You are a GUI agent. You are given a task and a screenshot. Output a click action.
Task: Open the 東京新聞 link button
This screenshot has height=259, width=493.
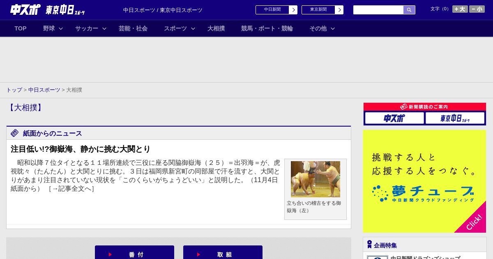(318, 10)
